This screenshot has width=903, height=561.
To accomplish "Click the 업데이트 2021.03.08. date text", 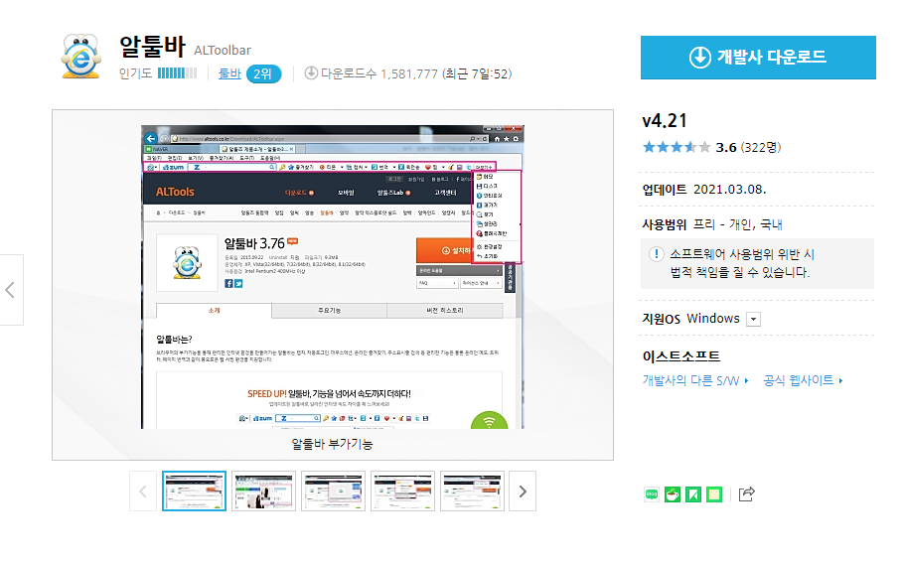I will tap(703, 190).
